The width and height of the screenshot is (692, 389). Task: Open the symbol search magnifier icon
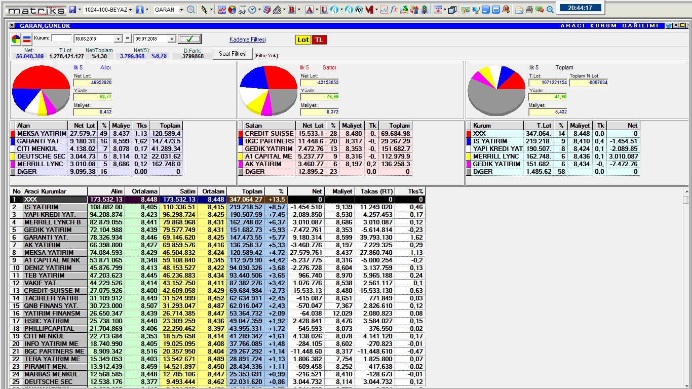(191, 10)
